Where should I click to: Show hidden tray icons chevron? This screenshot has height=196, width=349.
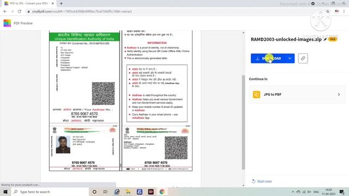pos(293,192)
